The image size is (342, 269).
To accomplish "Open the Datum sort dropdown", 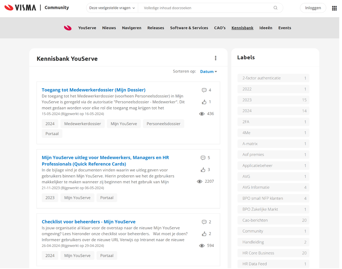I will [x=208, y=72].
